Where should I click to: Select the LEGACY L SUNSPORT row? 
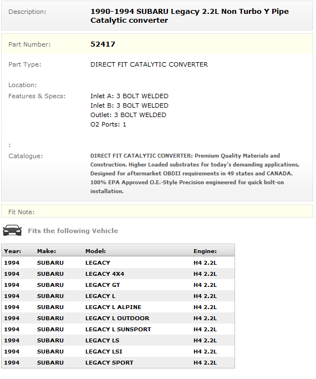point(118,330)
